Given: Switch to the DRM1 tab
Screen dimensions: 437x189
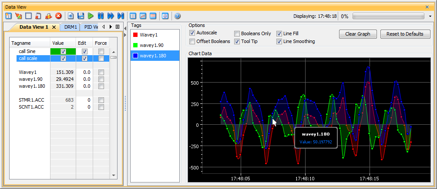Looking at the screenshot, I should (x=70, y=27).
